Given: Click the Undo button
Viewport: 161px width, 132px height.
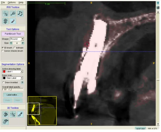Looking at the screenshot, I should coord(8,100).
